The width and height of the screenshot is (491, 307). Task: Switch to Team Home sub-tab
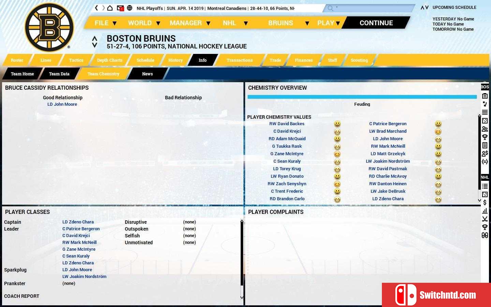(x=22, y=74)
